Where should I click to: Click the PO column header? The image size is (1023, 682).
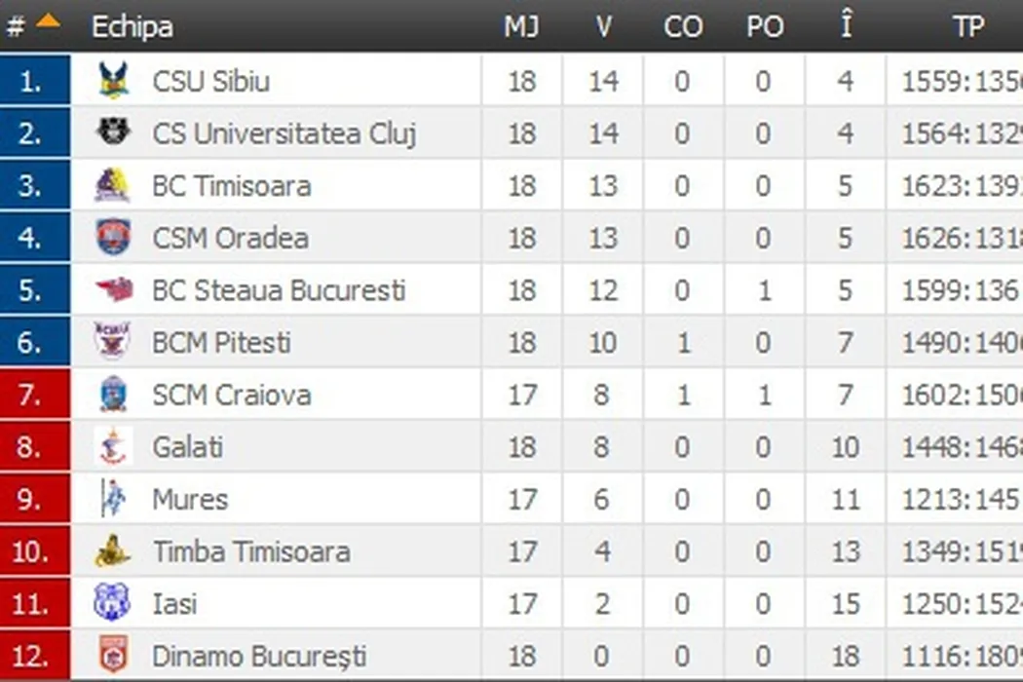point(765,26)
